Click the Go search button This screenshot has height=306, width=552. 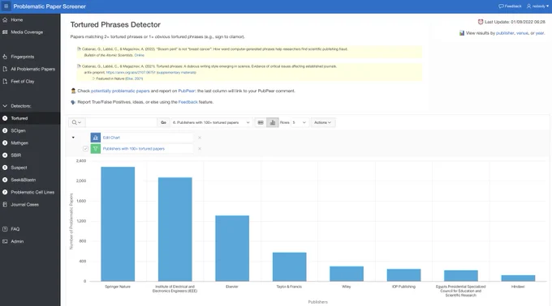[x=163, y=122]
